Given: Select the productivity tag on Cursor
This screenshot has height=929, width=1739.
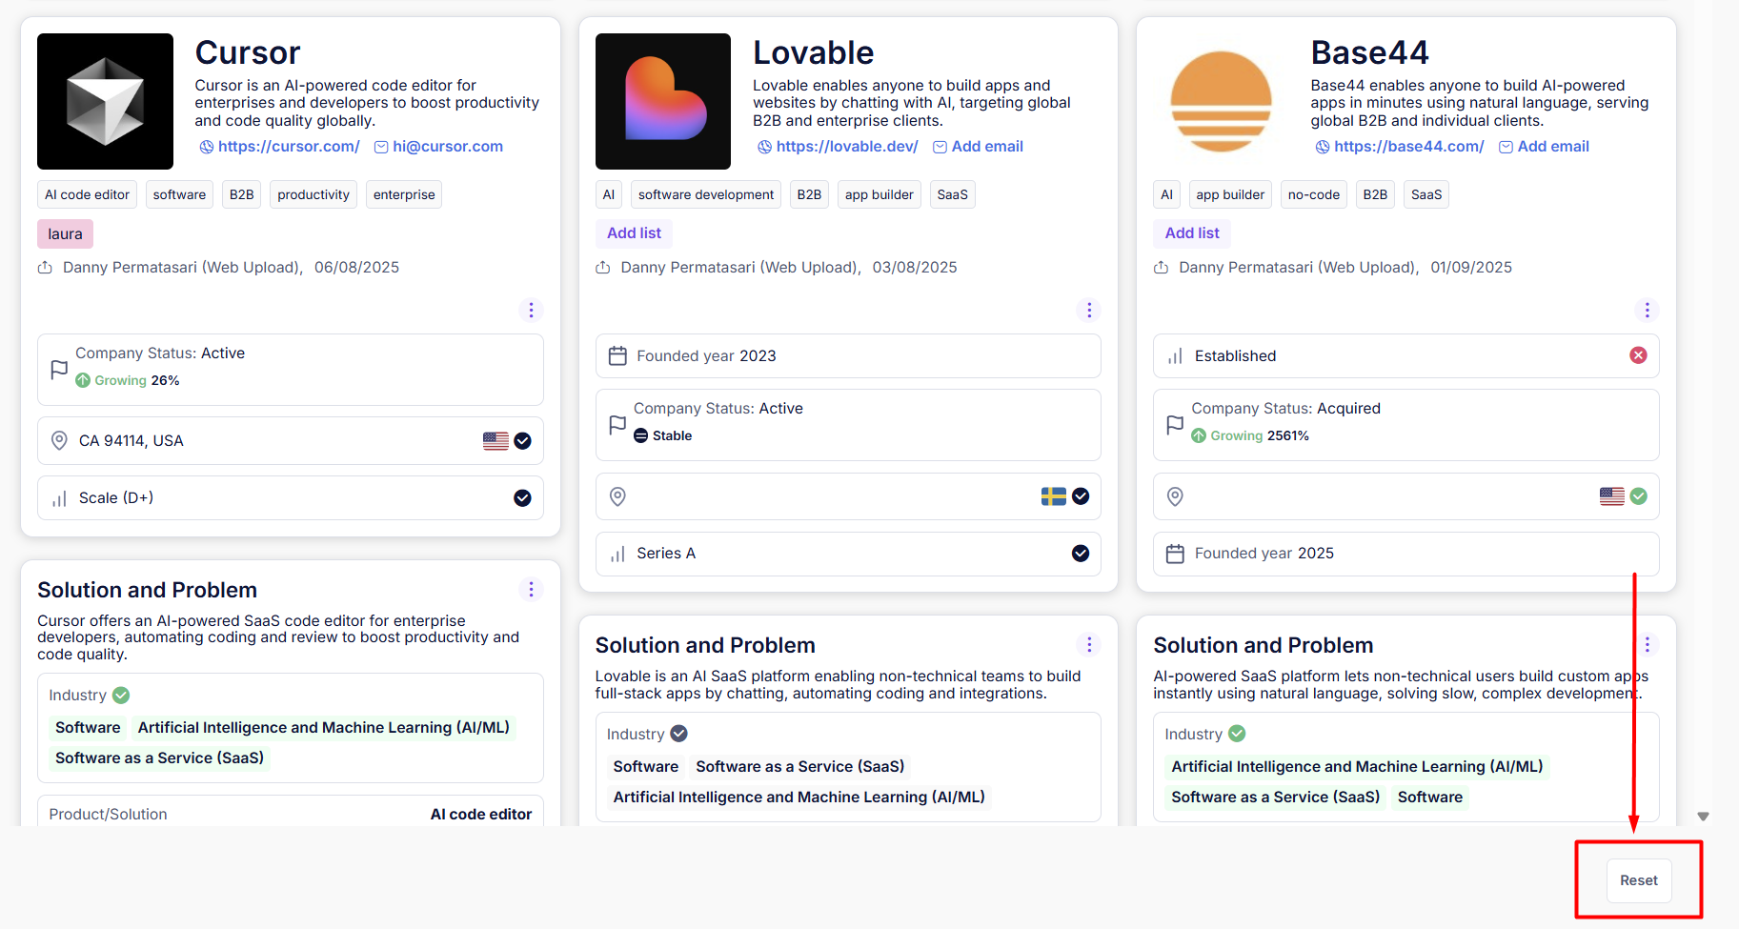Looking at the screenshot, I should 313,194.
